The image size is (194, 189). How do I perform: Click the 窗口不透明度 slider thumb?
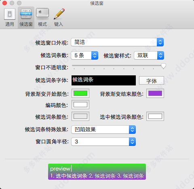tap(163, 66)
